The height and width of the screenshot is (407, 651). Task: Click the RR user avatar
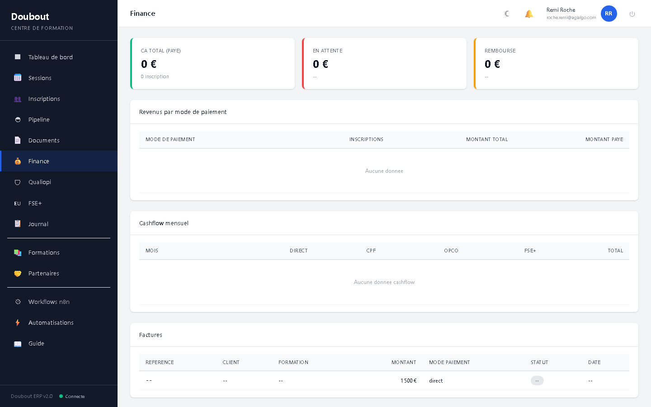click(x=609, y=14)
